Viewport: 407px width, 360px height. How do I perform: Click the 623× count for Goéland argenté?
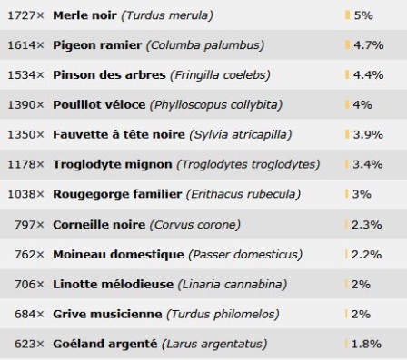[29, 344]
